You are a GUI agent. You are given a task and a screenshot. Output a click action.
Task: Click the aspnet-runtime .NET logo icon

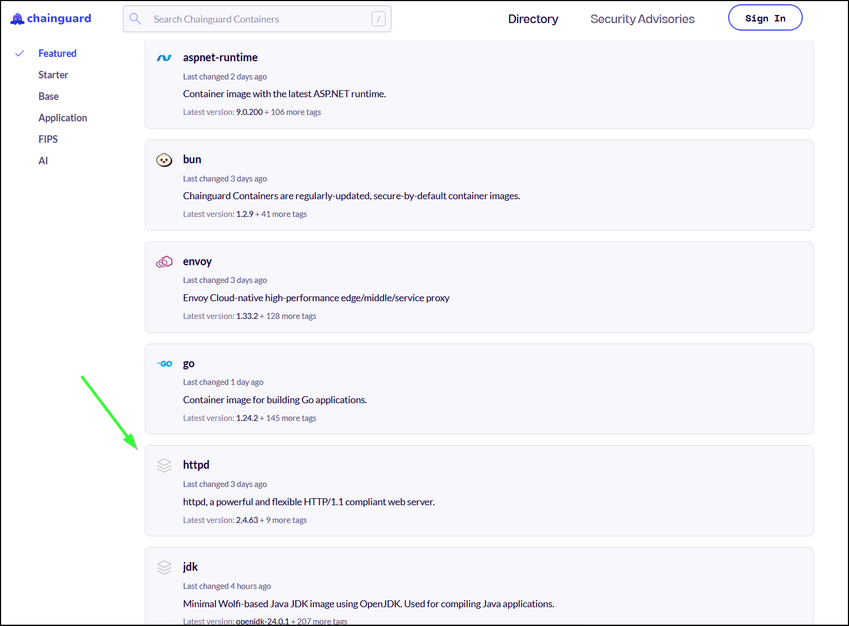click(164, 58)
